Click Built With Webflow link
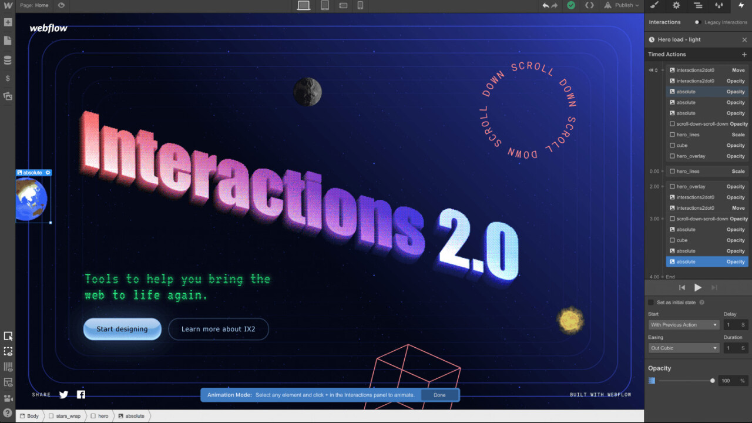Image resolution: width=752 pixels, height=423 pixels. (600, 395)
